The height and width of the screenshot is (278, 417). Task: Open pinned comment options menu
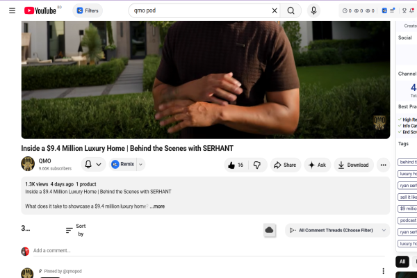coord(383,271)
